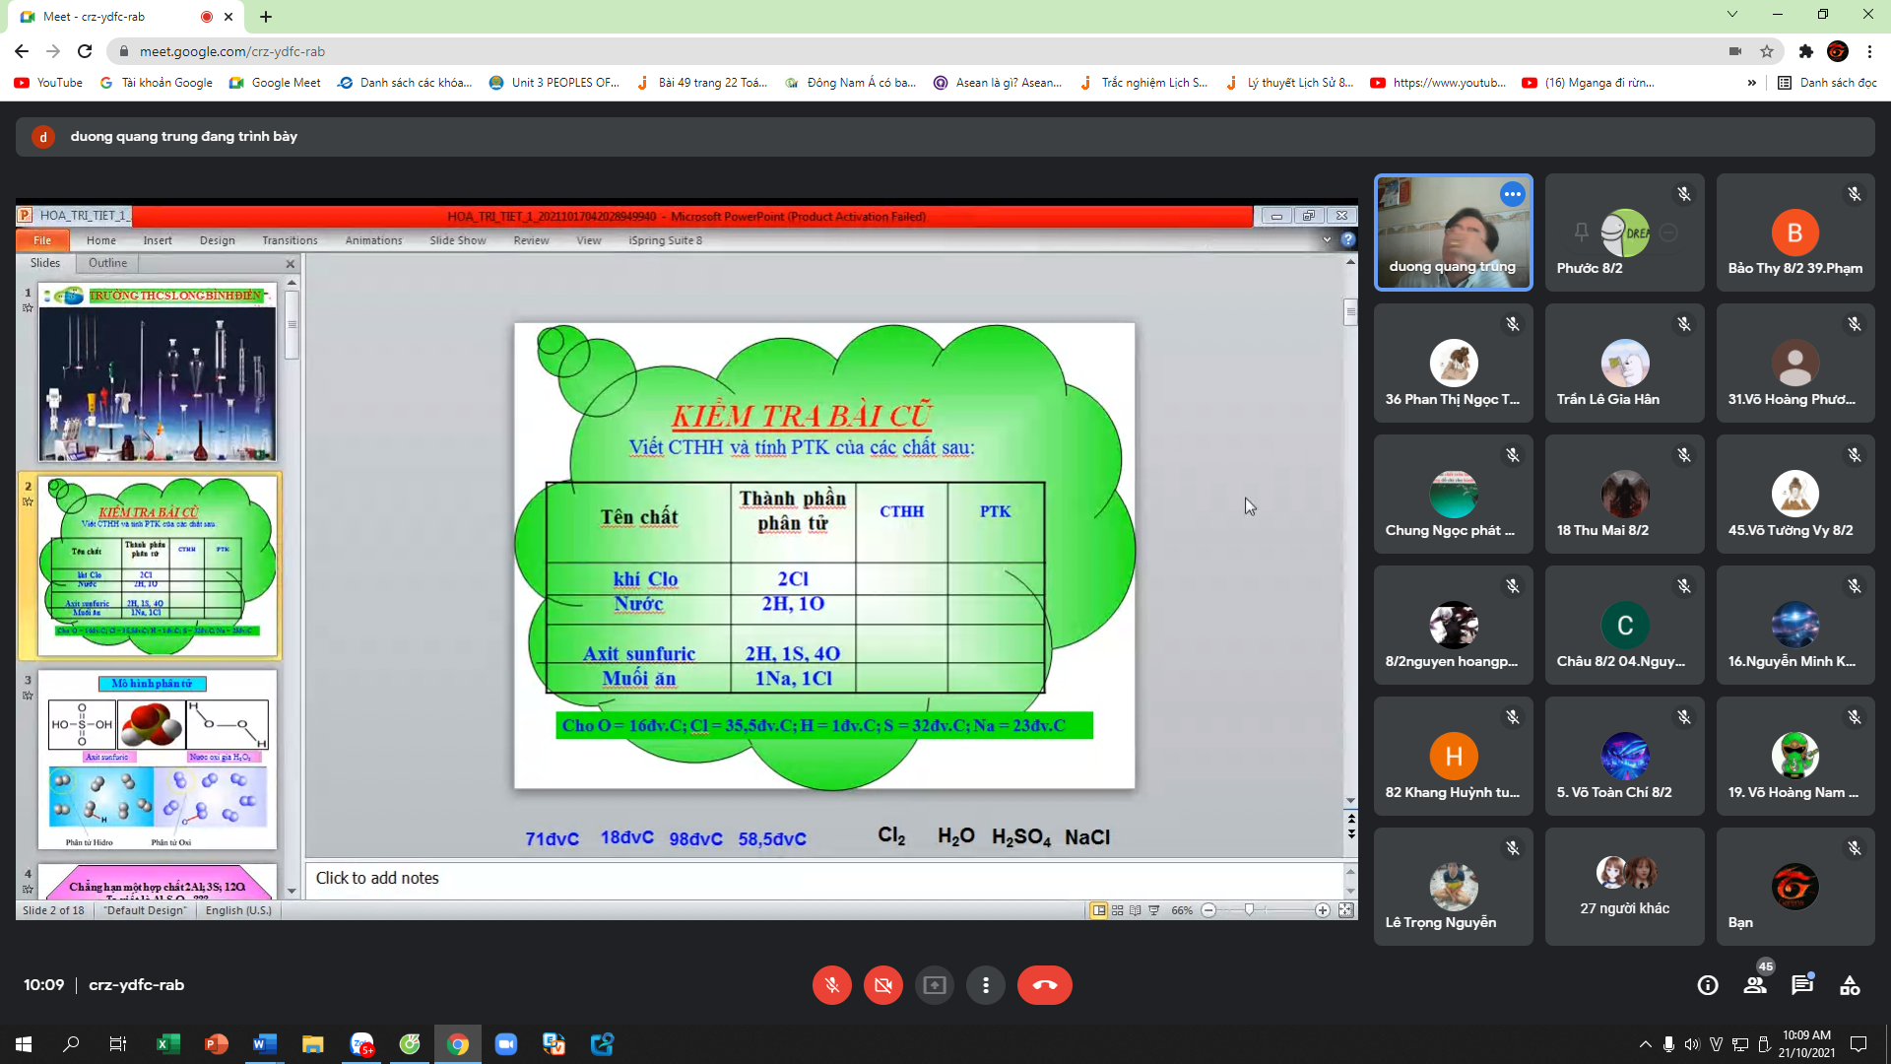This screenshot has width=1891, height=1064.
Task: Toggle the camera off button
Action: 882,985
